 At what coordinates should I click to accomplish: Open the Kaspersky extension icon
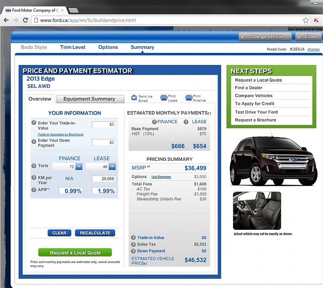pos(316,20)
